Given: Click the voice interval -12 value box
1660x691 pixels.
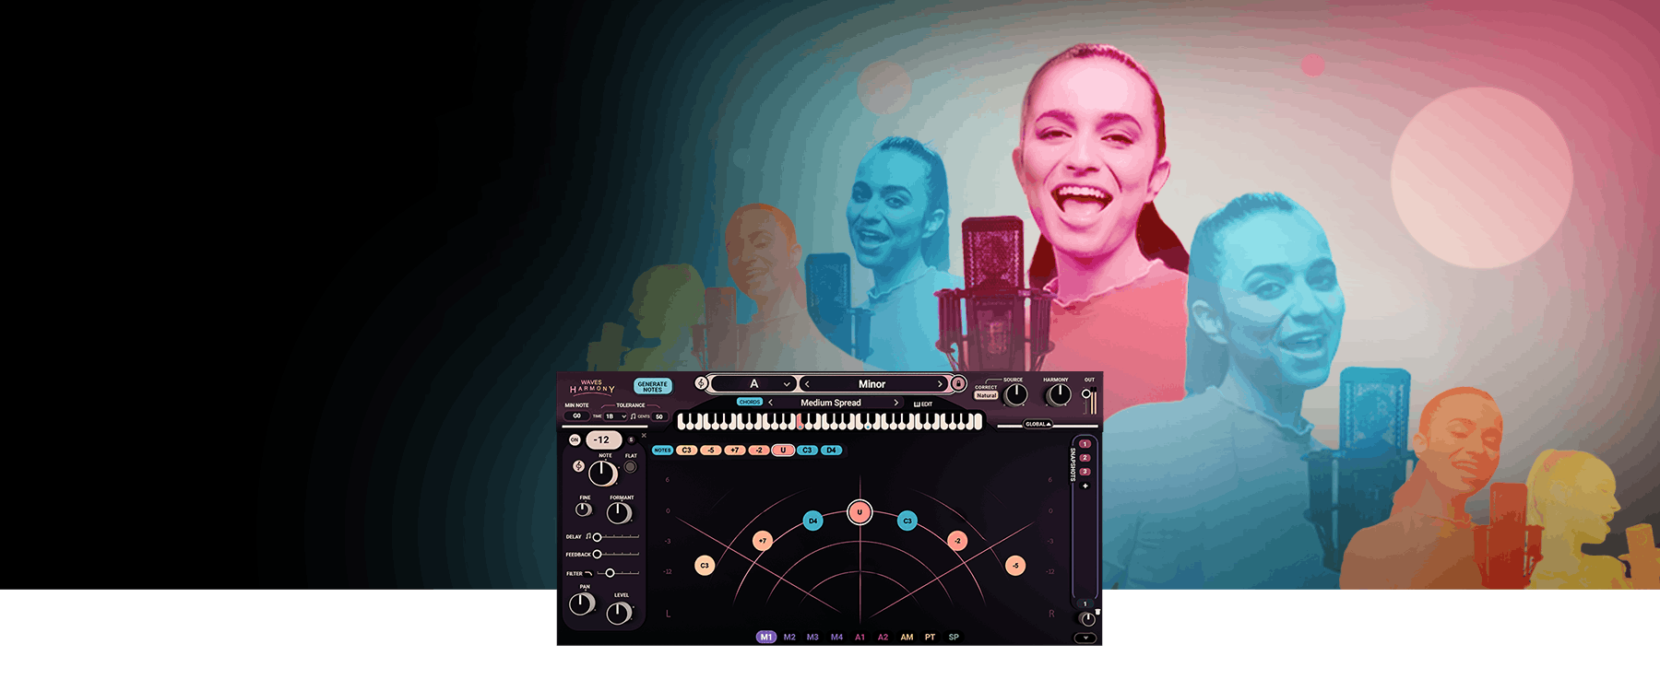Looking at the screenshot, I should pyautogui.click(x=604, y=440).
